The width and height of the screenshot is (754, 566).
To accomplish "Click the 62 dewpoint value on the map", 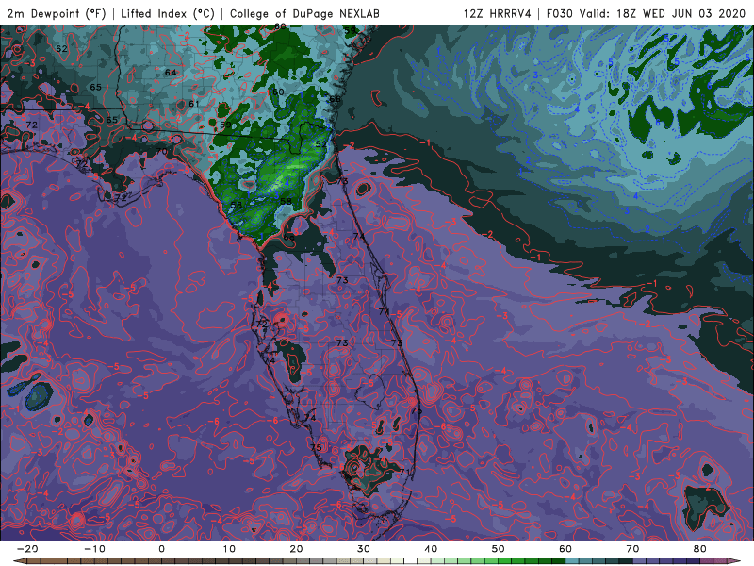I will [x=61, y=49].
